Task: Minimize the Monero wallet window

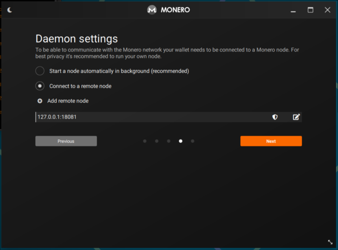Action: (293, 10)
